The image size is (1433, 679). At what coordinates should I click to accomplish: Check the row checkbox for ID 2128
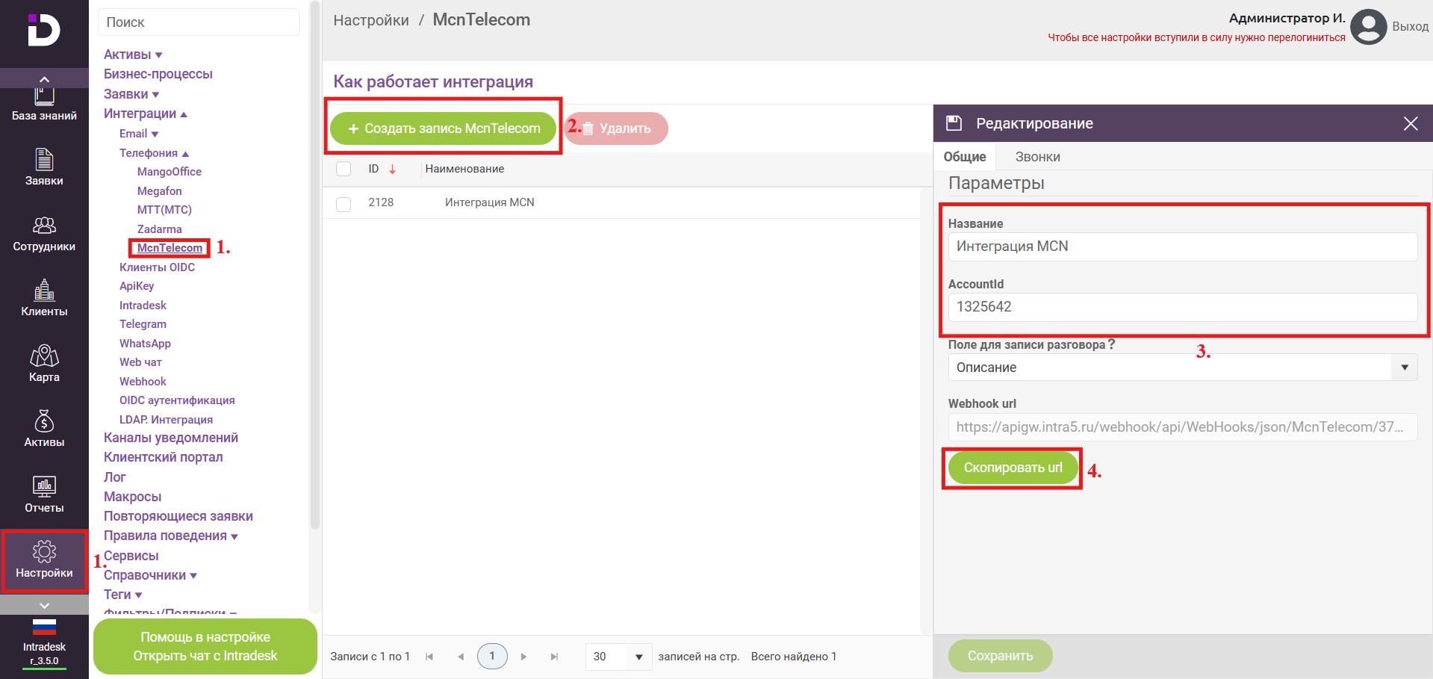tap(344, 203)
